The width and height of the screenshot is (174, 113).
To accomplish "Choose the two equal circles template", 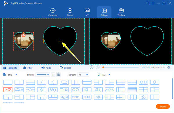I will [76, 90].
